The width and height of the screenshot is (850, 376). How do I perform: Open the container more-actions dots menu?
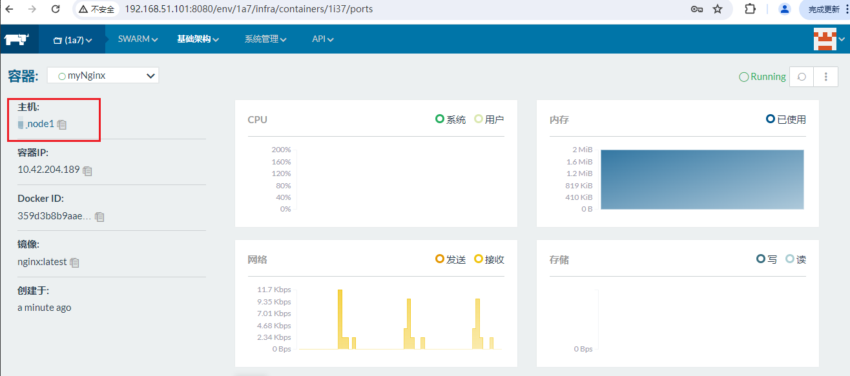coord(826,76)
